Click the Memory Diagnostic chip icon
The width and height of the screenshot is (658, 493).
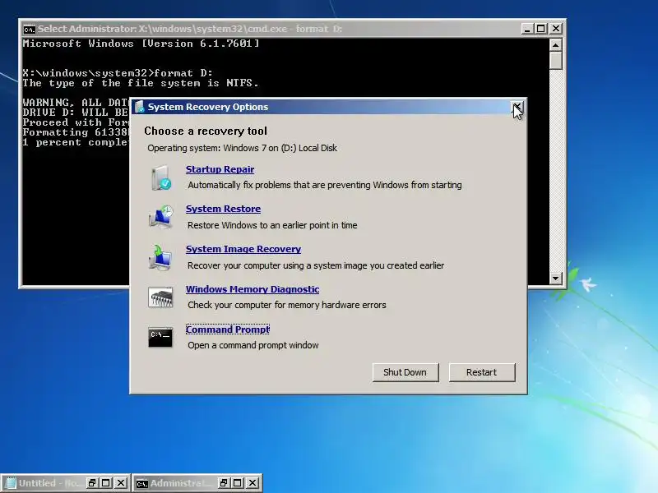(x=160, y=297)
